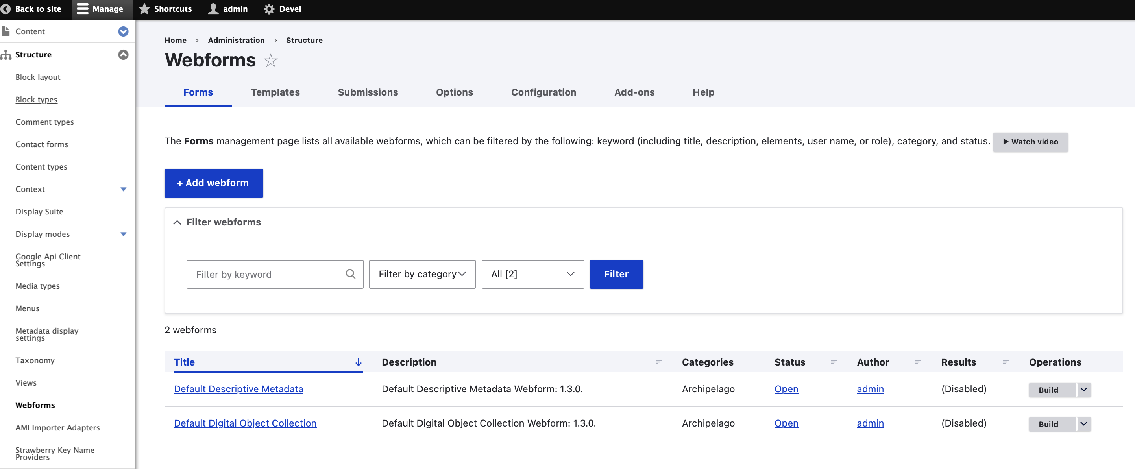
Task: Open Default Digital Object Collection link
Action: (x=245, y=423)
